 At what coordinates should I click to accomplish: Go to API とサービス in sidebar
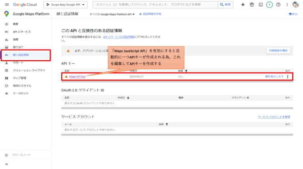tap(22, 32)
